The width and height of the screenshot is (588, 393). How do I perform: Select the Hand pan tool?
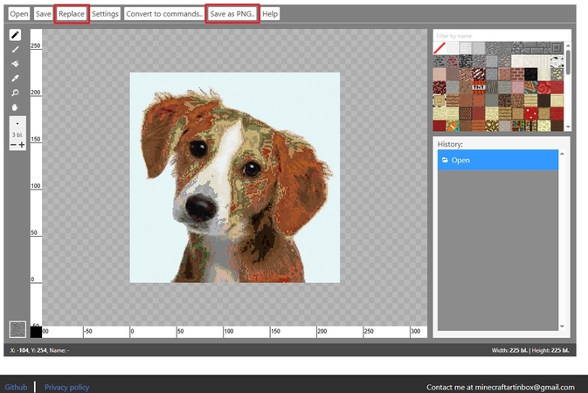pyautogui.click(x=15, y=107)
